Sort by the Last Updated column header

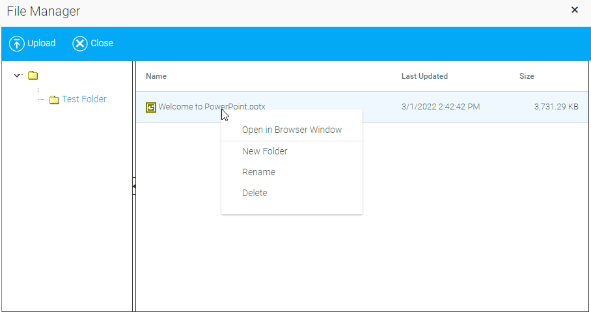click(x=424, y=76)
